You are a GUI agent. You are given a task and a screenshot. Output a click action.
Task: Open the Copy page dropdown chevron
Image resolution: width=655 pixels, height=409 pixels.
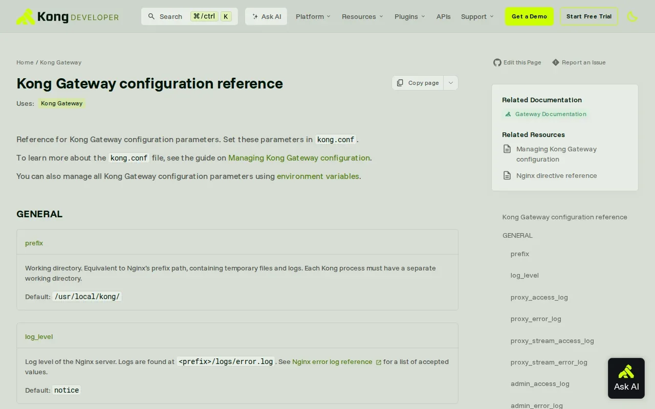pyautogui.click(x=451, y=83)
